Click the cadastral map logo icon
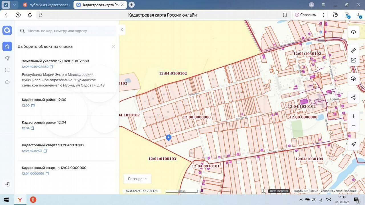365x205 pixels. tap(7, 30)
